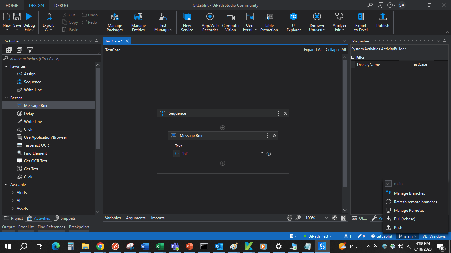Close the TestCase document tab
The image size is (451, 253).
127,41
